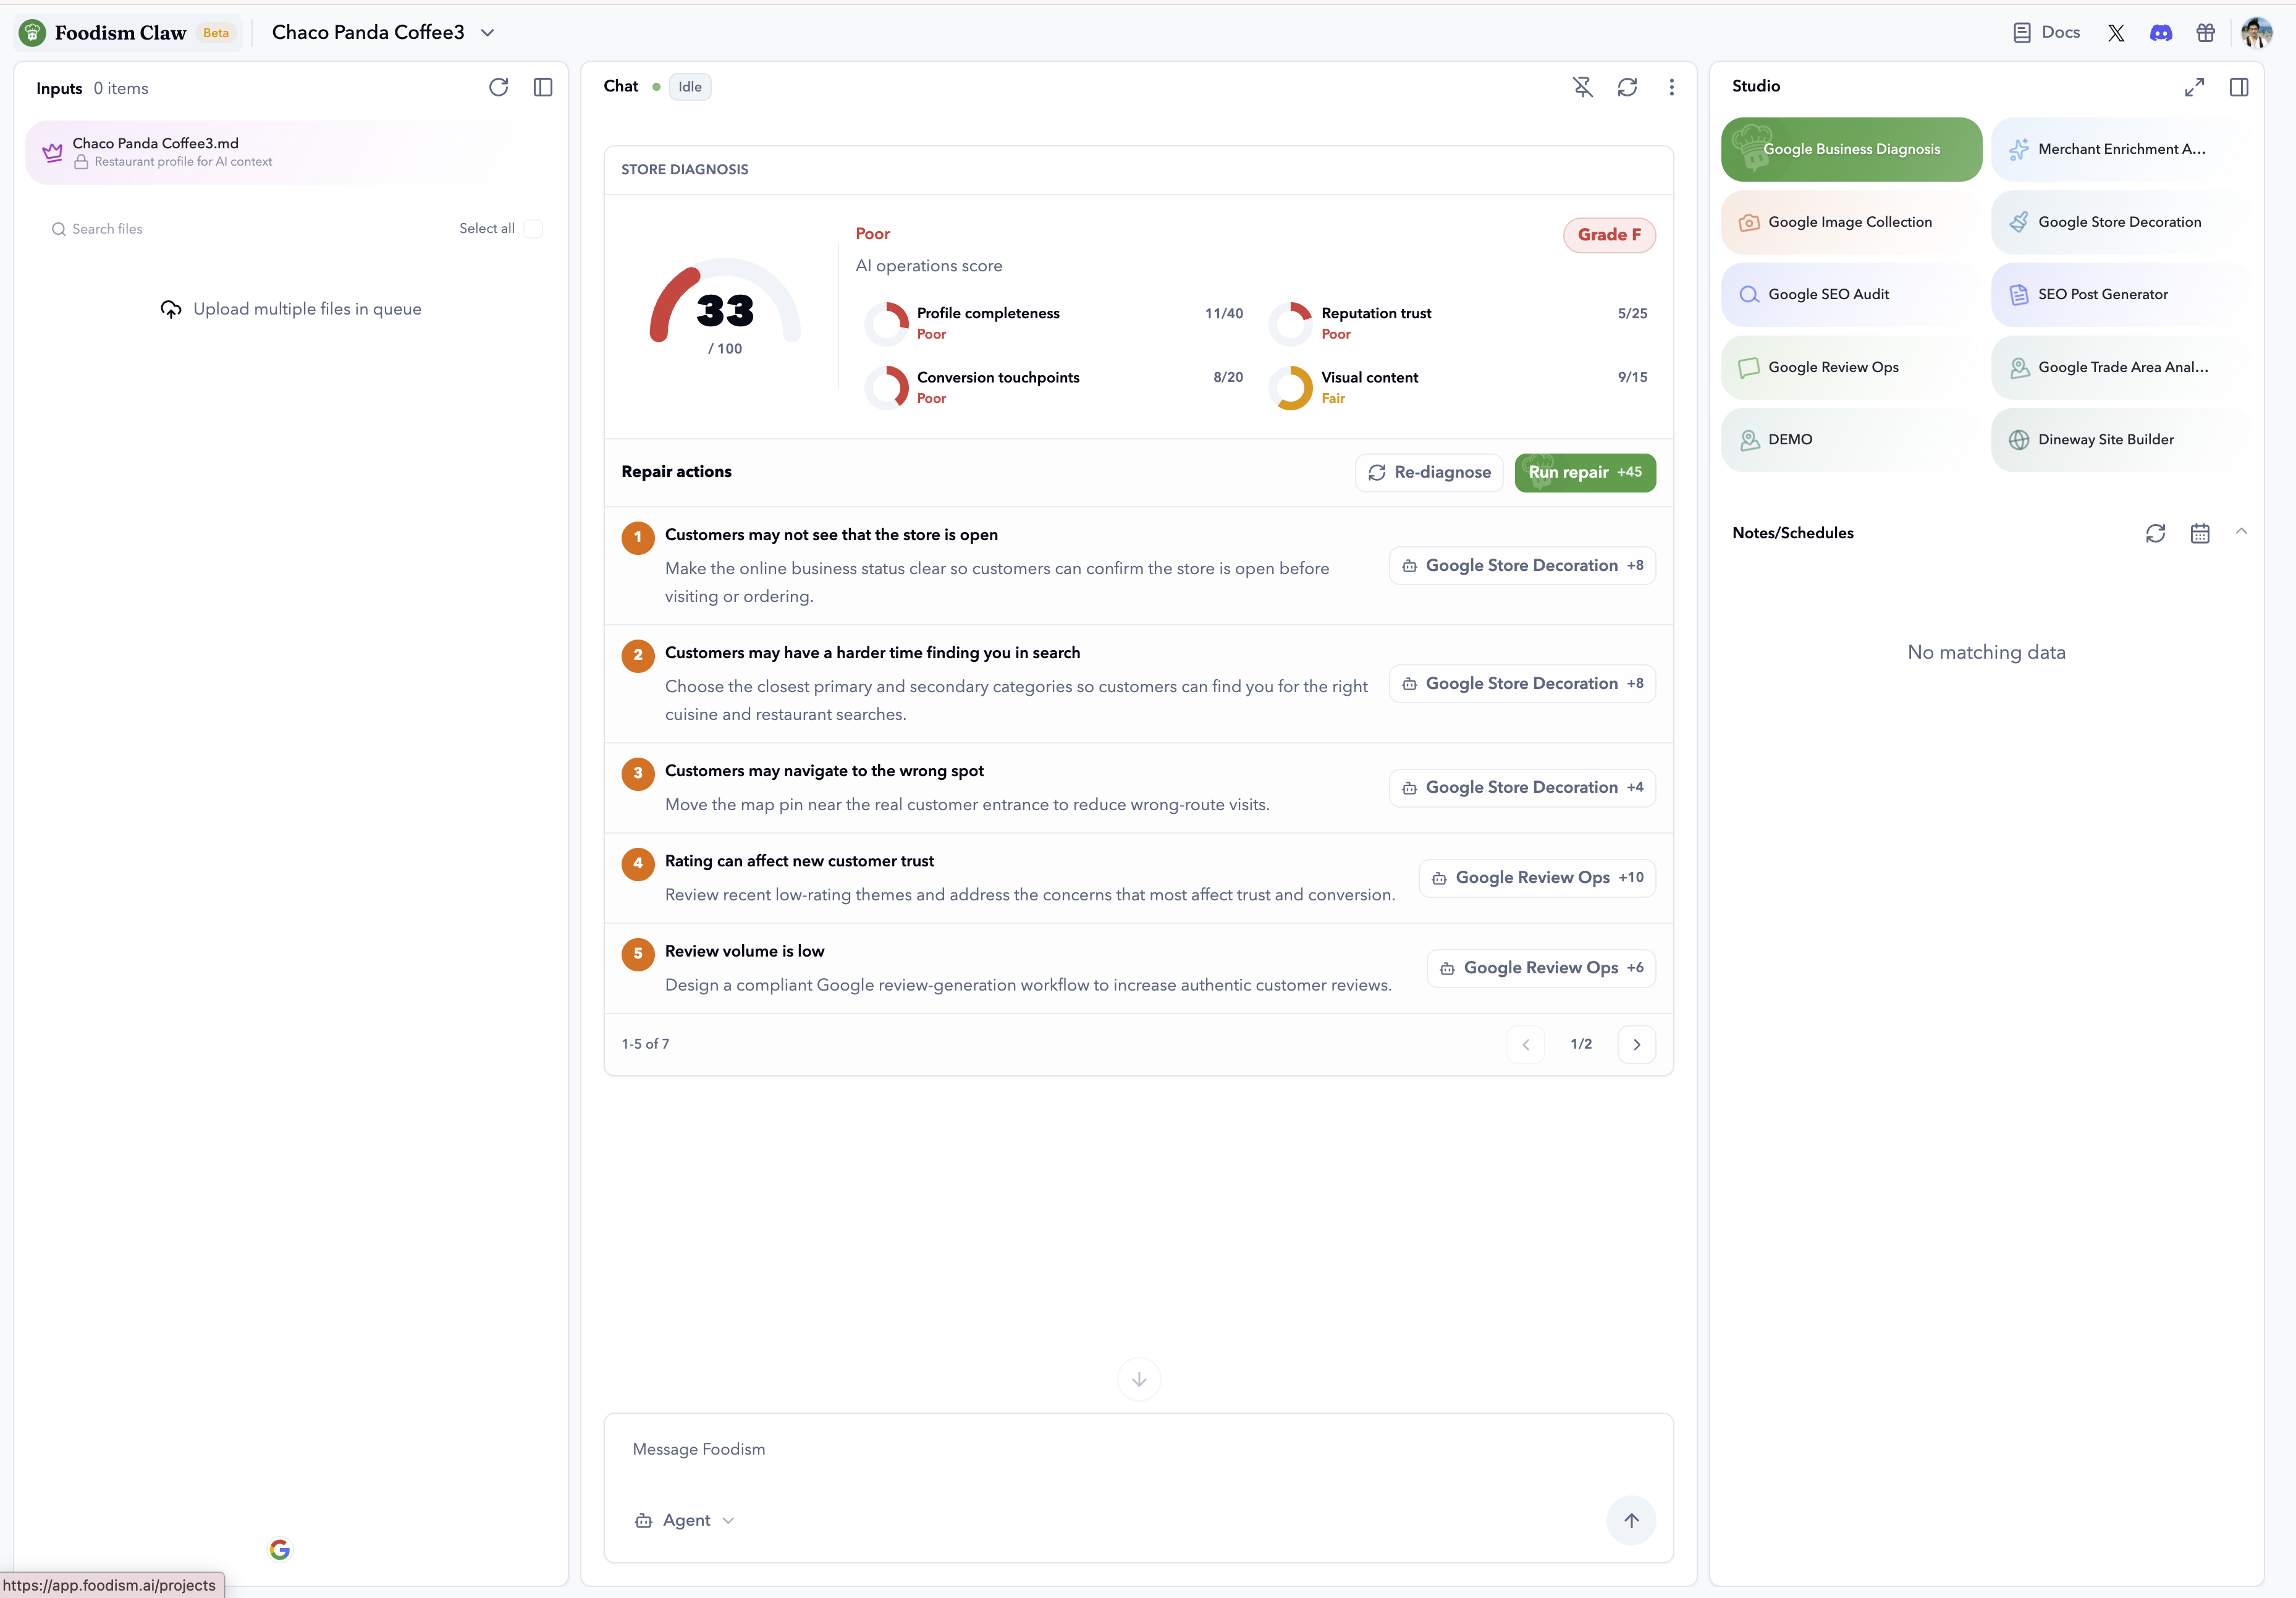Select Google Image Collection tool

coord(1851,222)
